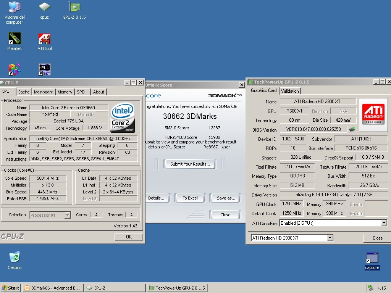
Task: Switch to the Validation tab in GPU-Z
Action: click(x=290, y=91)
